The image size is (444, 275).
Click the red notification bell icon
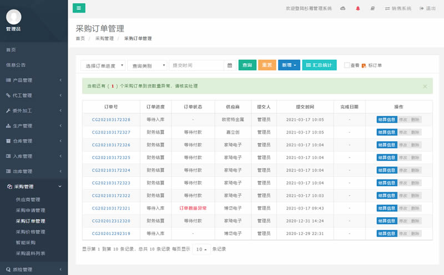click(x=358, y=8)
